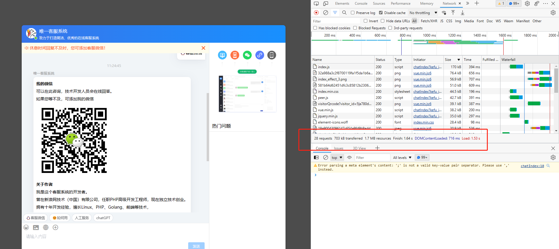Add a drawer tool with plus
Screen dimensions: 559x249
point(377,148)
